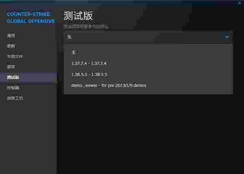Open the 语言 (Language) section in the sidebar

[11, 67]
